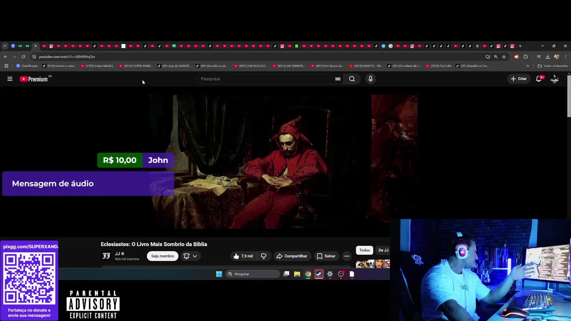Viewport: 571px width, 321px height.
Task: Open Chrome apps grid in bookmarks bar
Action: (x=6, y=66)
